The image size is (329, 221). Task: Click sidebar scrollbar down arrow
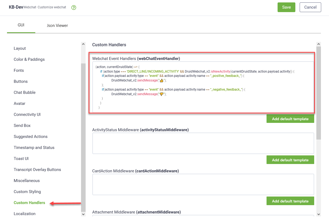[x=83, y=214]
